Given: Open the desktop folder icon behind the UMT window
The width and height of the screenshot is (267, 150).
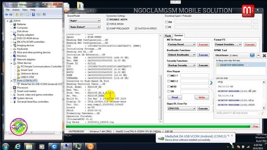Looking at the screenshot, I should pos(80,5).
